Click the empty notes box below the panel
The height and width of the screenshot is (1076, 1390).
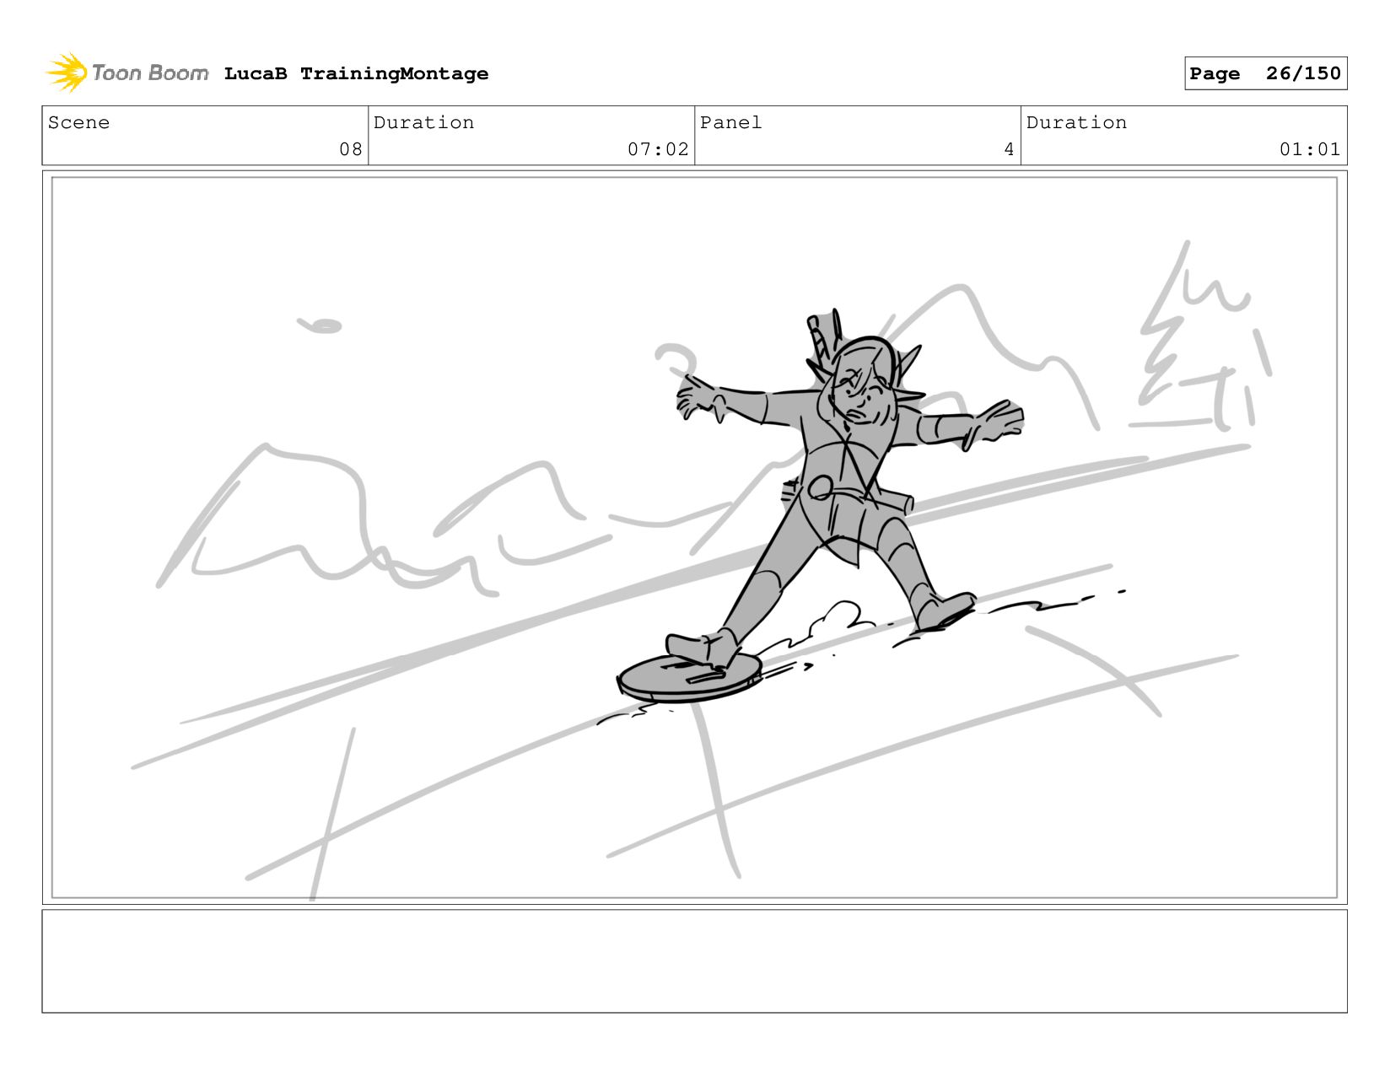coord(694,960)
